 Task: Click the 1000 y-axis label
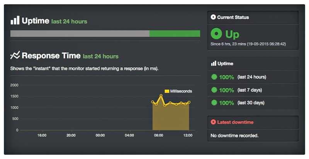click(14, 108)
